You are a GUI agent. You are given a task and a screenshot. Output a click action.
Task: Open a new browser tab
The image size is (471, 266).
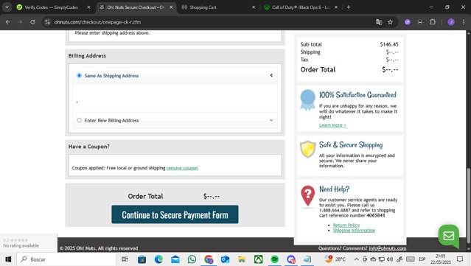(349, 7)
